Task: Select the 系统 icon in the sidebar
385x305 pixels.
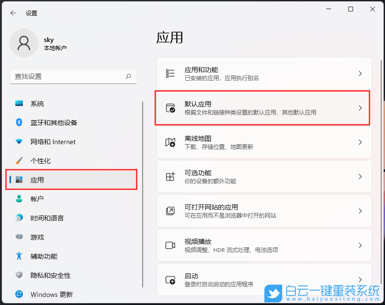Action: [18, 104]
